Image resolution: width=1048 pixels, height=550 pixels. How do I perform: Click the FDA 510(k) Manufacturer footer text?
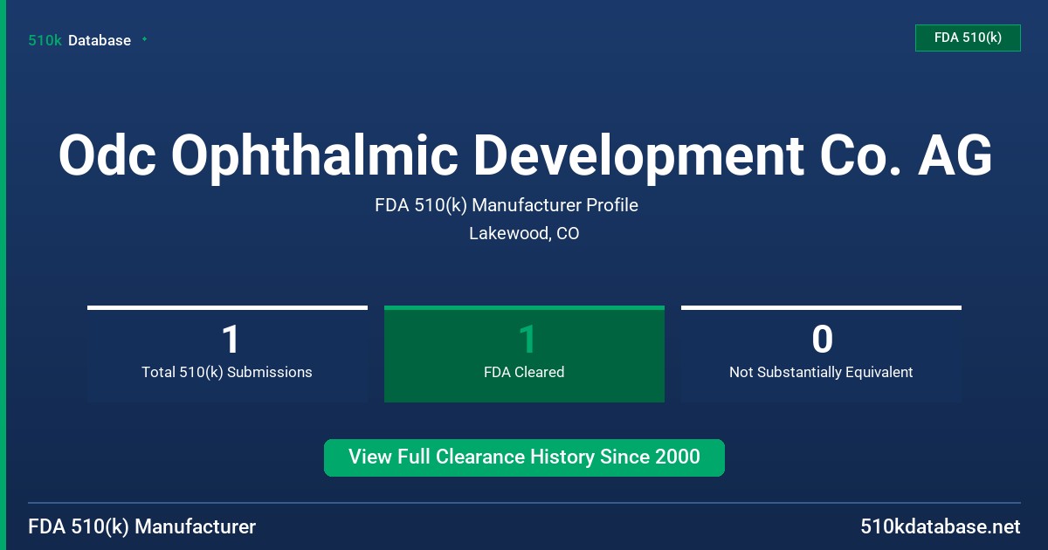pos(142,526)
